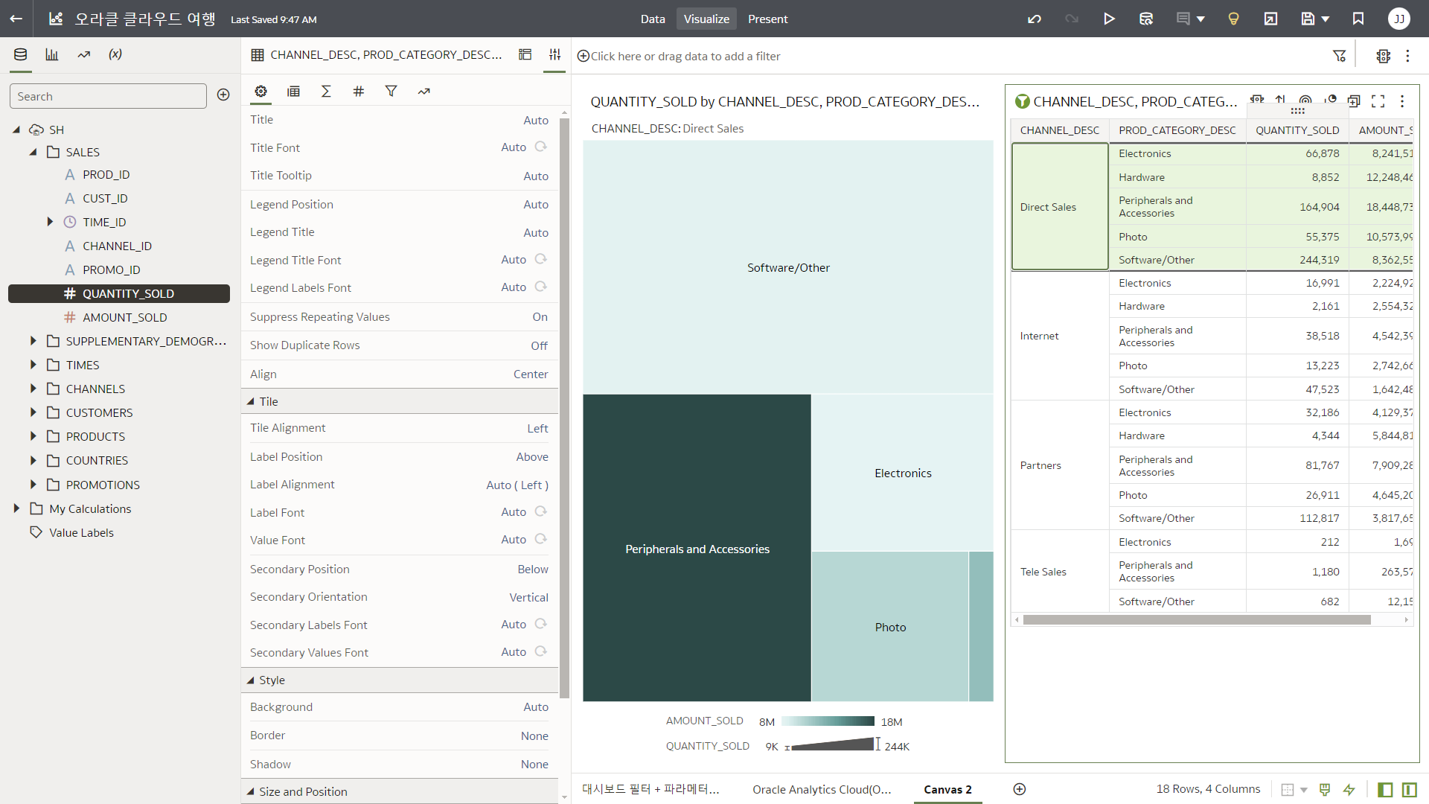Toggle the auto-apply data lightning icon

[x=1349, y=789]
